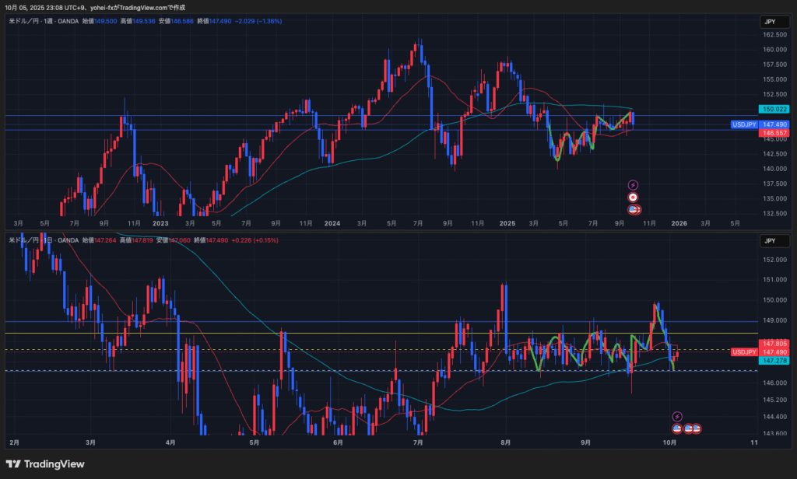This screenshot has width=797, height=479.
Task: Click the blue USDJPY price label on weekly axis
Action: 744,124
